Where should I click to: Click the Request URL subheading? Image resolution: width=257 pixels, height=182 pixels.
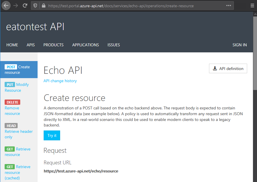[58, 163]
